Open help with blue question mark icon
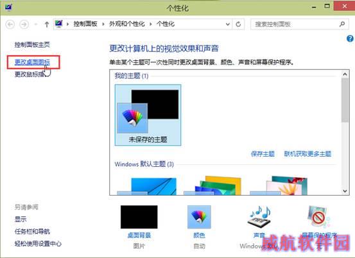The height and width of the screenshot is (258, 355). pos(350,39)
